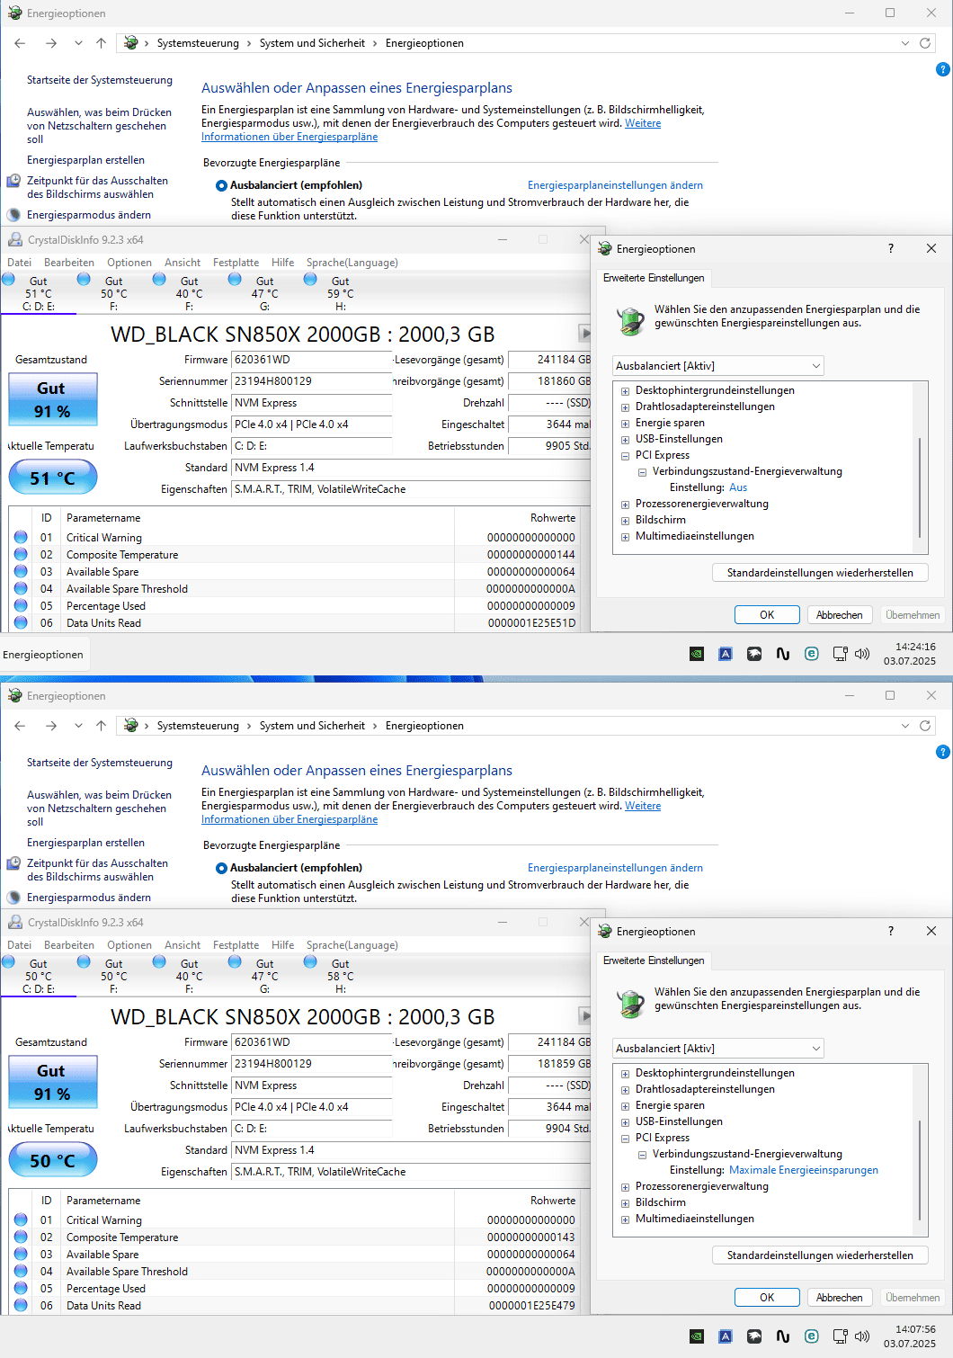Click forward arrow in Systemsteuerung window, 14:07:56 capture

click(x=51, y=726)
